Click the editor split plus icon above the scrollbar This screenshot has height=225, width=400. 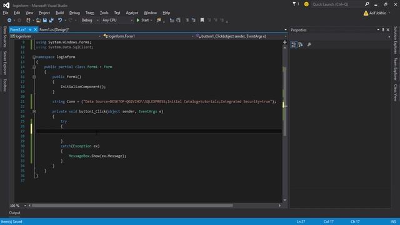click(x=285, y=42)
